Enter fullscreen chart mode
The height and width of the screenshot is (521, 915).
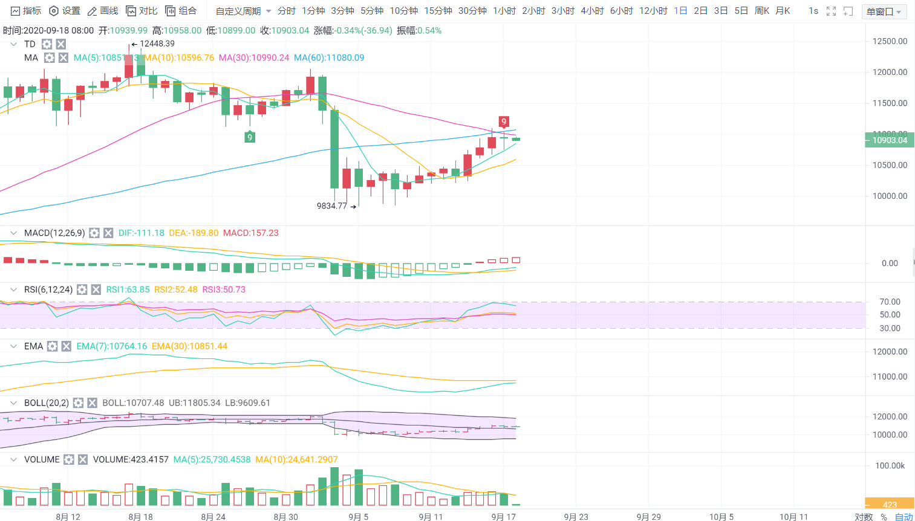pos(831,11)
